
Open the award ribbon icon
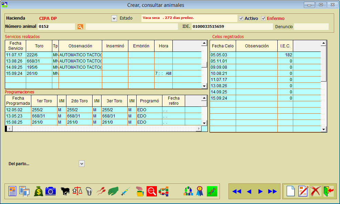tap(200, 191)
